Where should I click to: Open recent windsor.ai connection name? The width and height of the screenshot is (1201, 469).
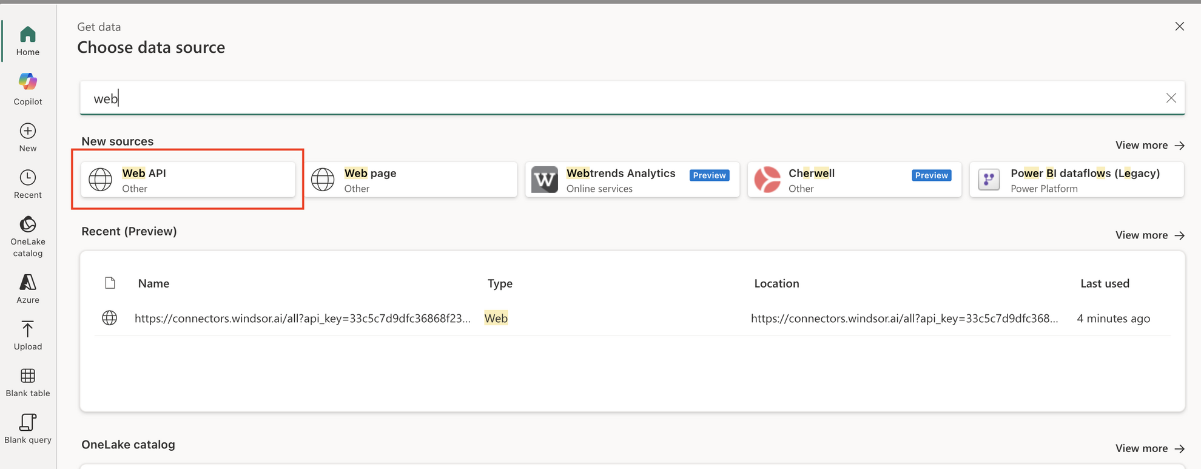point(303,319)
